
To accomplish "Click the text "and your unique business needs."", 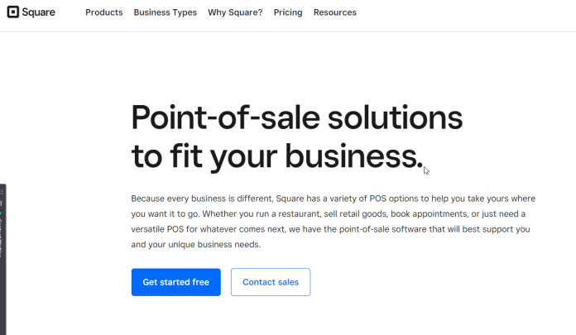I will [x=196, y=245].
